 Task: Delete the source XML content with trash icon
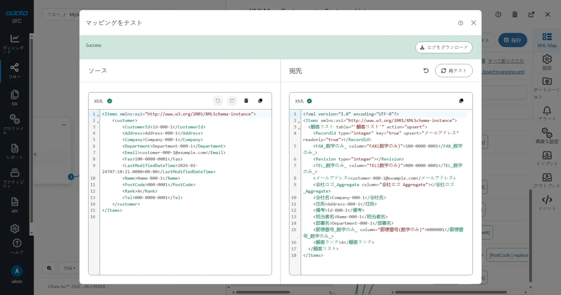[246, 101]
